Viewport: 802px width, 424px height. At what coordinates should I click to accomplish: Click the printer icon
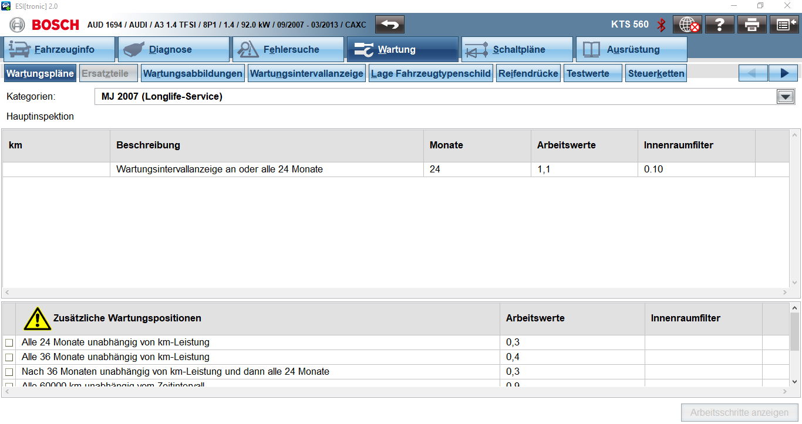[x=752, y=25]
